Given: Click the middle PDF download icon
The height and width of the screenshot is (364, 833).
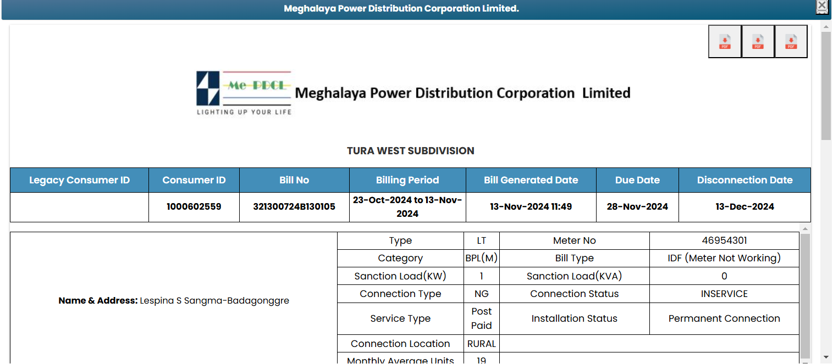Looking at the screenshot, I should (758, 42).
